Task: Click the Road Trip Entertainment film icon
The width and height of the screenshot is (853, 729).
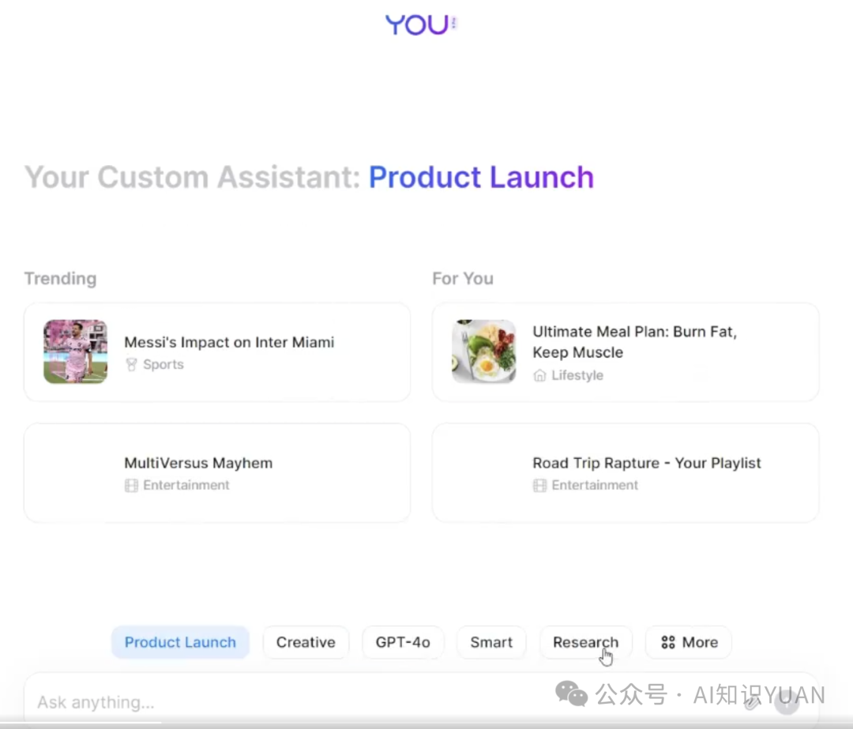Action: point(540,486)
